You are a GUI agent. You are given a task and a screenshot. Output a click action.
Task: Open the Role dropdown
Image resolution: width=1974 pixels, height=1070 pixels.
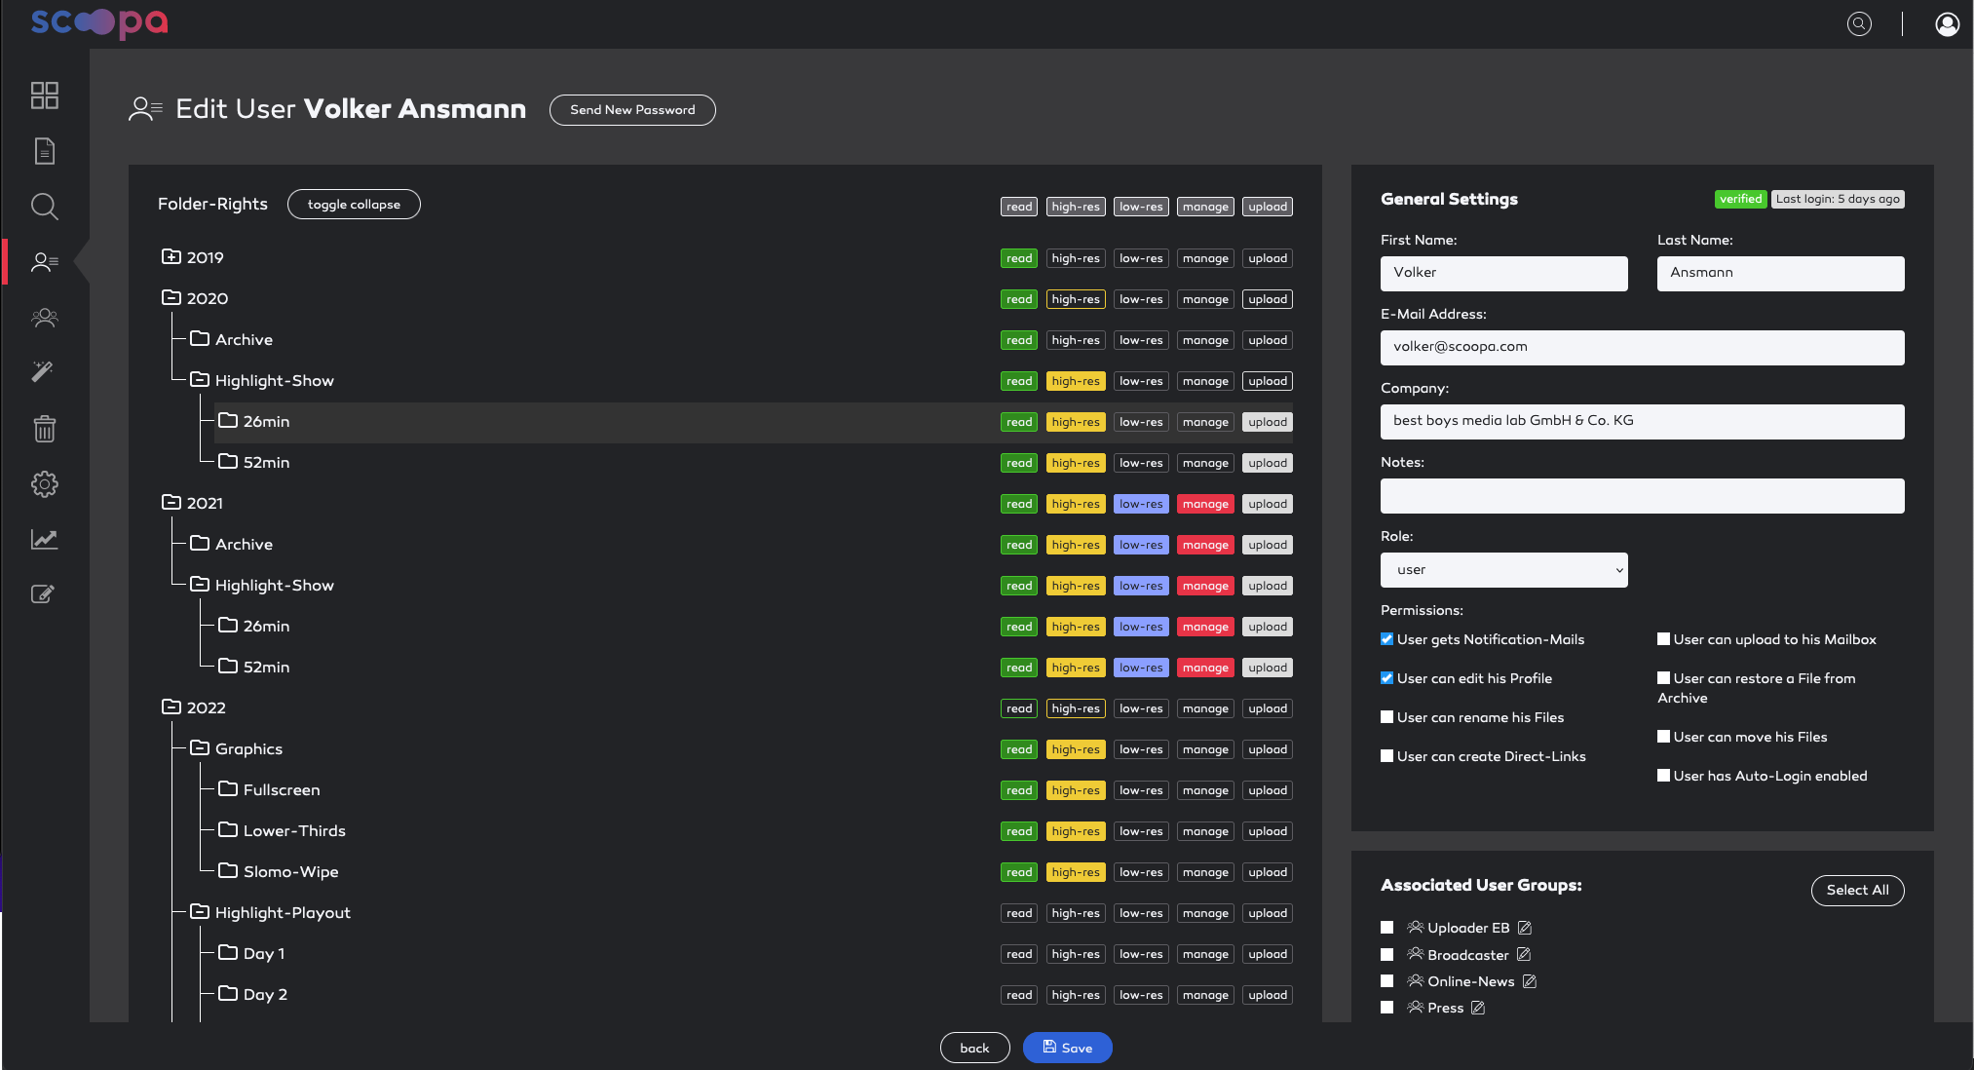pos(1503,570)
